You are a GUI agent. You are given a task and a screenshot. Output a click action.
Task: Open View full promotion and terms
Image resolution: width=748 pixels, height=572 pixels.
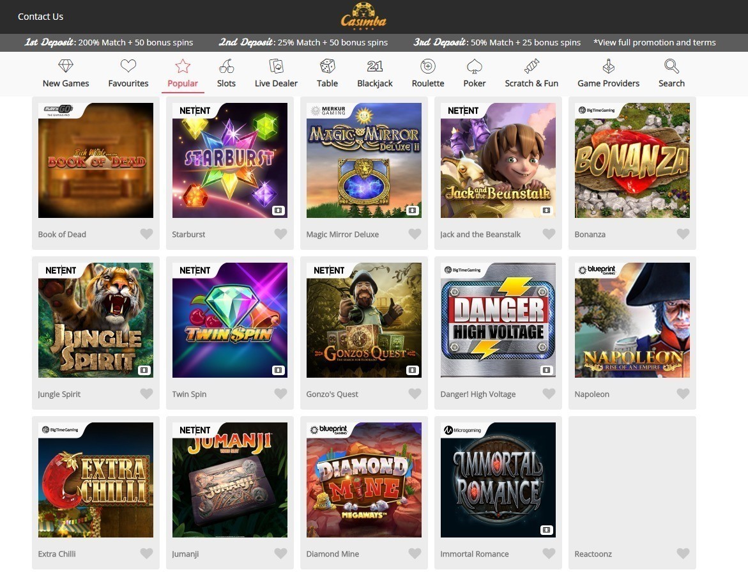click(655, 42)
